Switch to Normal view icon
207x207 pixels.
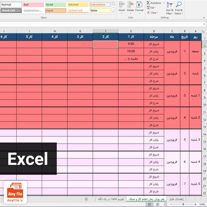coord(149,205)
